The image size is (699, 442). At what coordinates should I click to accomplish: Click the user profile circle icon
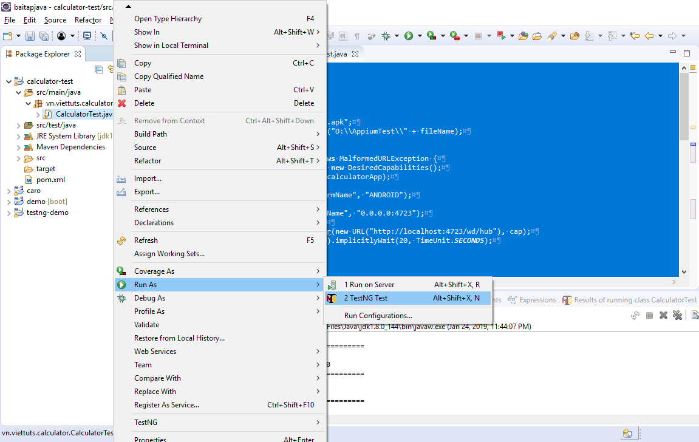pyautogui.click(x=61, y=36)
